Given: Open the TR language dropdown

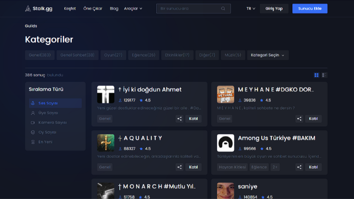Looking at the screenshot, I should pyautogui.click(x=250, y=8).
